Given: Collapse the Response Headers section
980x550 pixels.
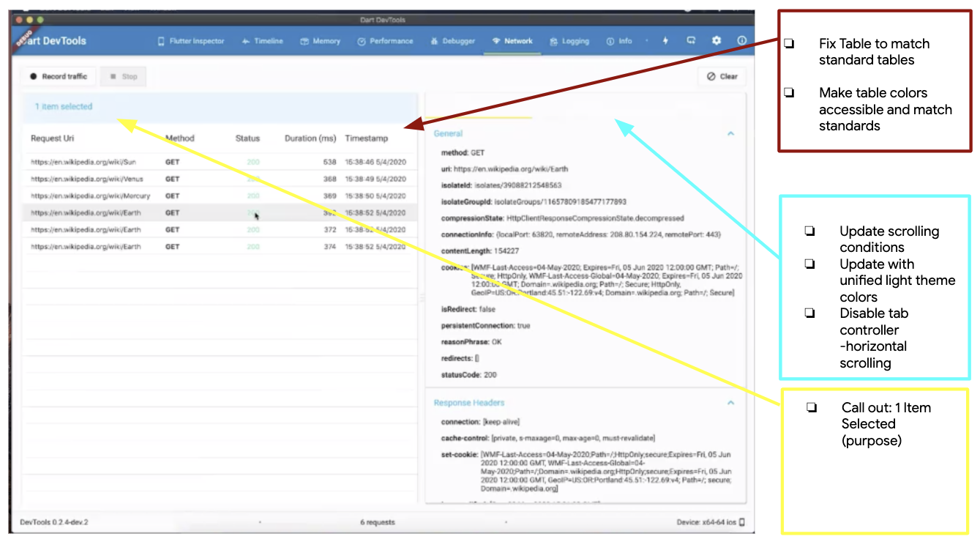Looking at the screenshot, I should [730, 402].
